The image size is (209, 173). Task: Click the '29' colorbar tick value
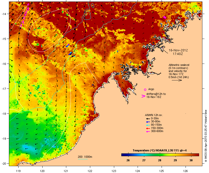pos(175,160)
